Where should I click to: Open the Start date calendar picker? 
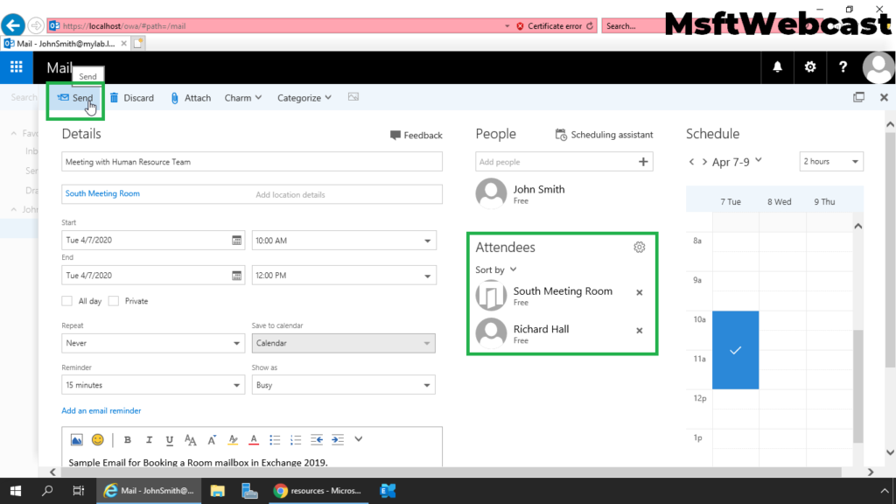click(x=236, y=241)
